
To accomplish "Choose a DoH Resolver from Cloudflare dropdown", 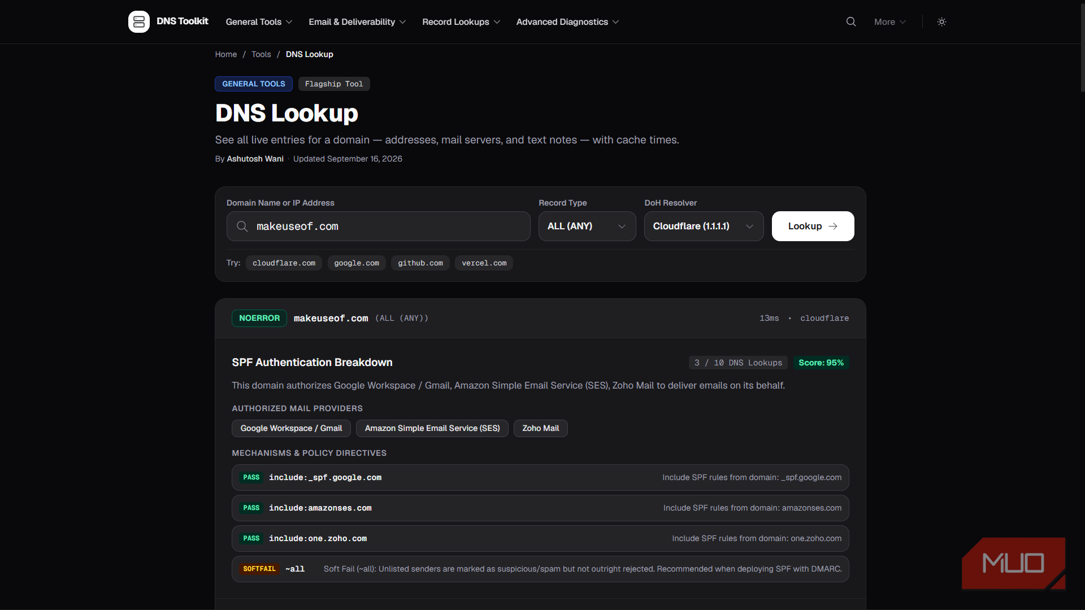I will click(704, 226).
